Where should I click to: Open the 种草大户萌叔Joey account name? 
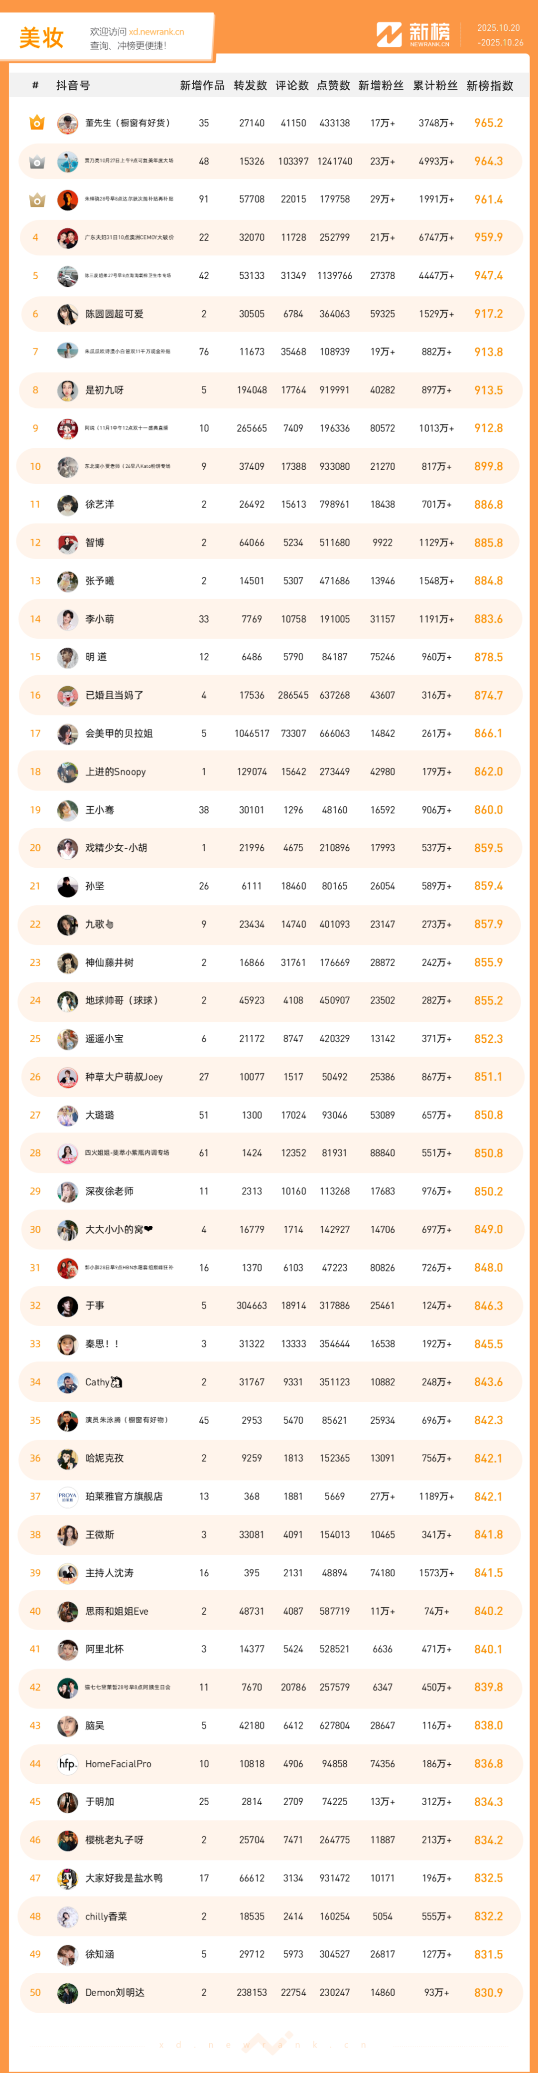tap(124, 1077)
